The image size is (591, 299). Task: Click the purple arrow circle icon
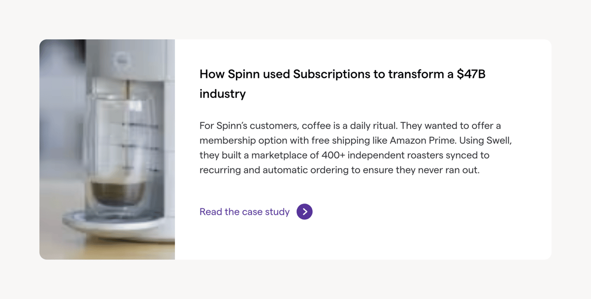(304, 212)
